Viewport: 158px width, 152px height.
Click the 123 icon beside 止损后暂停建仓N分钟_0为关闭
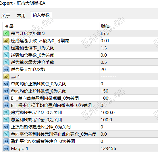point(6,127)
